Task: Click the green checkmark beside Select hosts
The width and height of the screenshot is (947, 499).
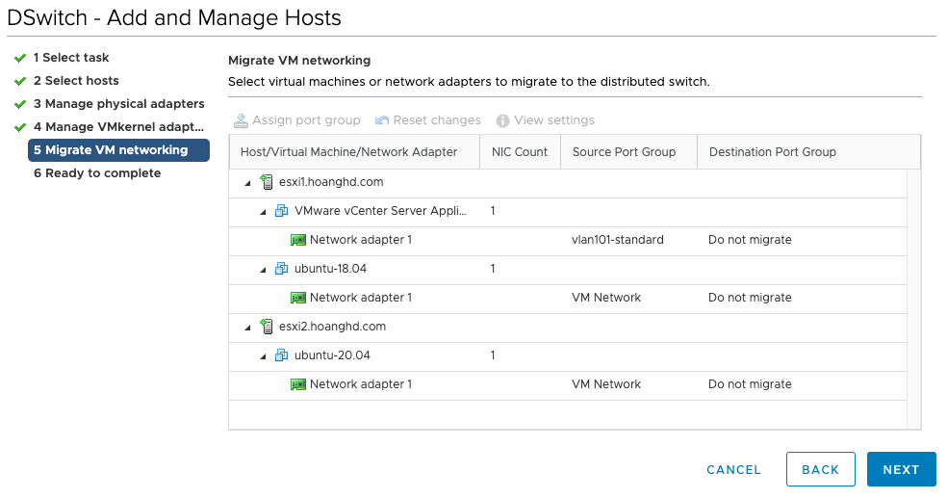Action: pos(20,81)
